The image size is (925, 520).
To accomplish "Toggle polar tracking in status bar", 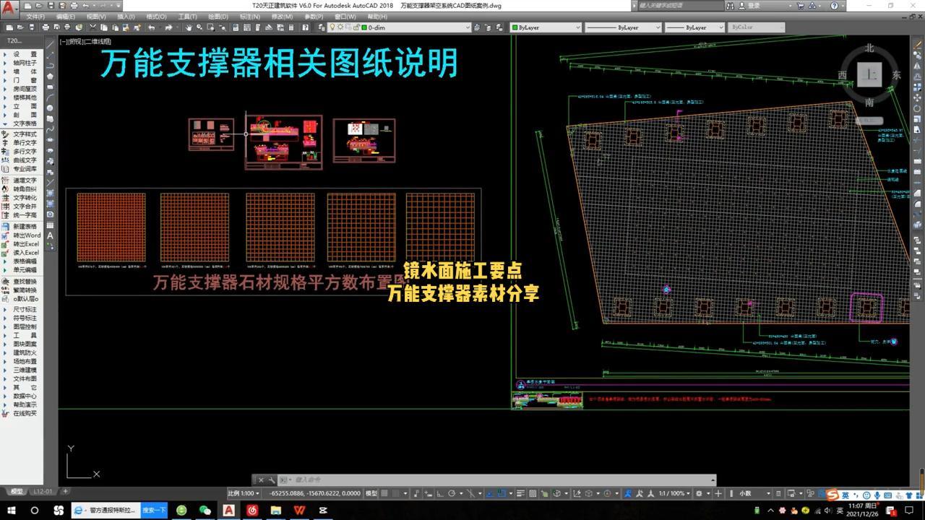I will click(452, 493).
